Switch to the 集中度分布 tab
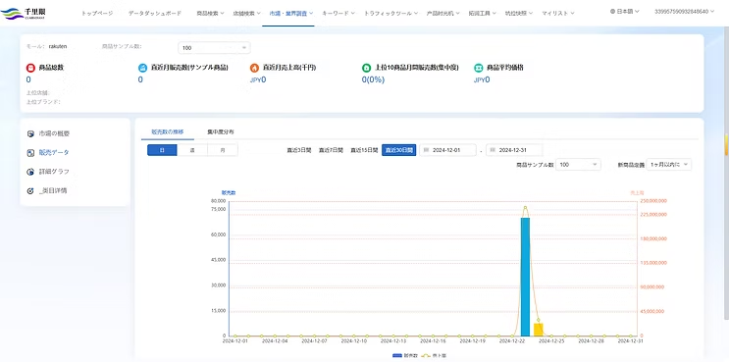 pos(221,132)
